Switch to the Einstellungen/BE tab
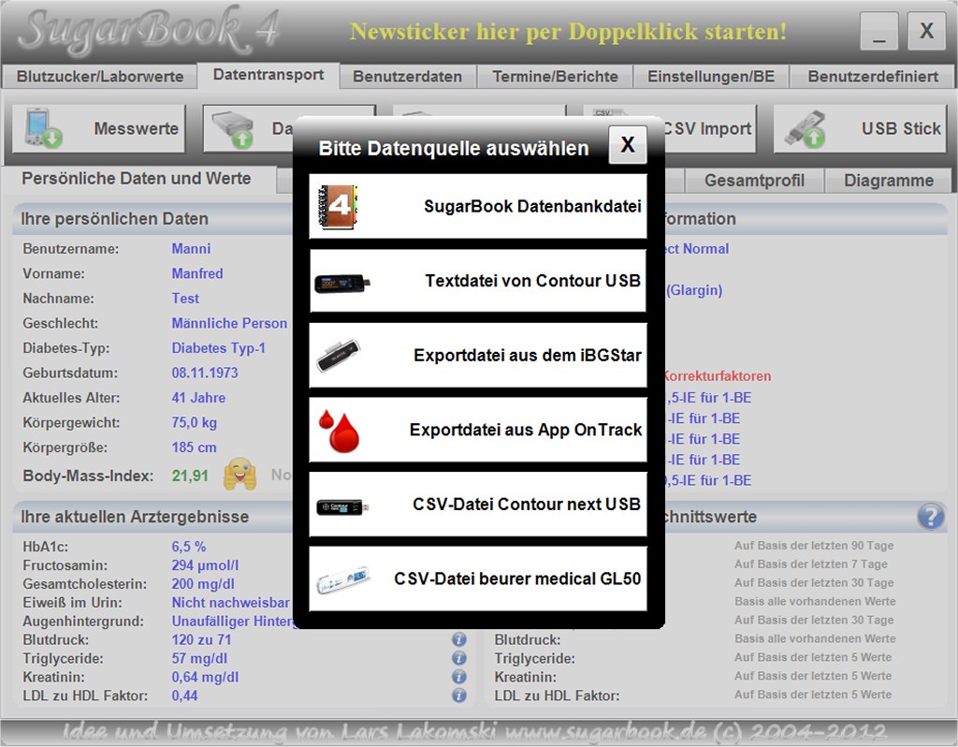Screen dimensions: 958x747 coord(712,77)
